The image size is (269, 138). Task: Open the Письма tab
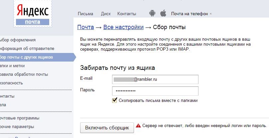tap(85, 14)
